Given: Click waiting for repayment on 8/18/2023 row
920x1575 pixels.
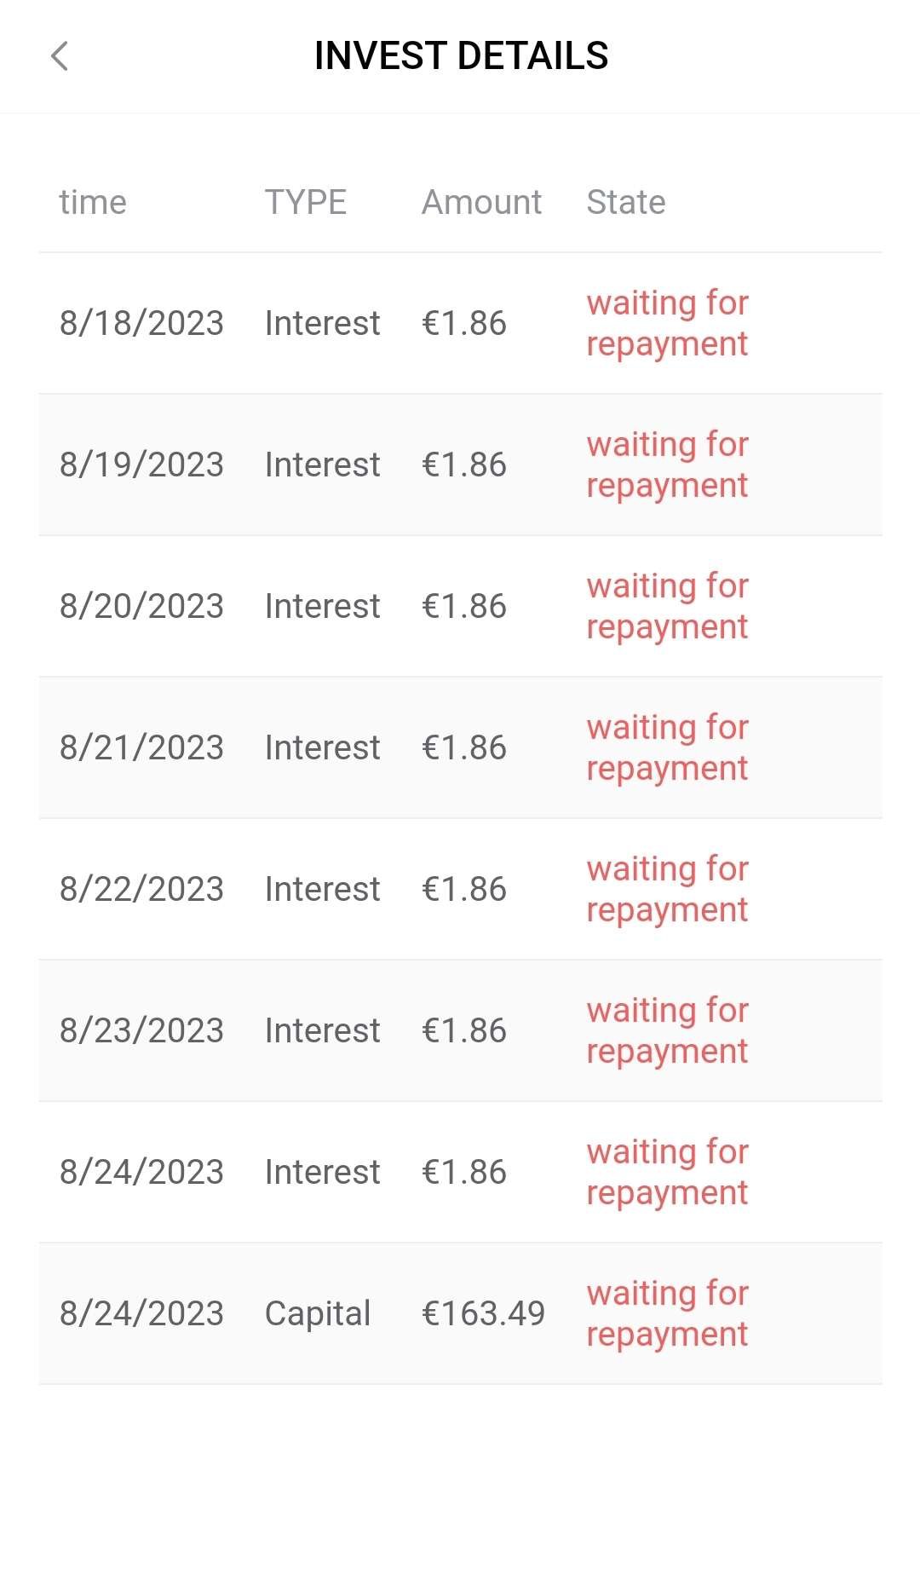Looking at the screenshot, I should click(667, 323).
